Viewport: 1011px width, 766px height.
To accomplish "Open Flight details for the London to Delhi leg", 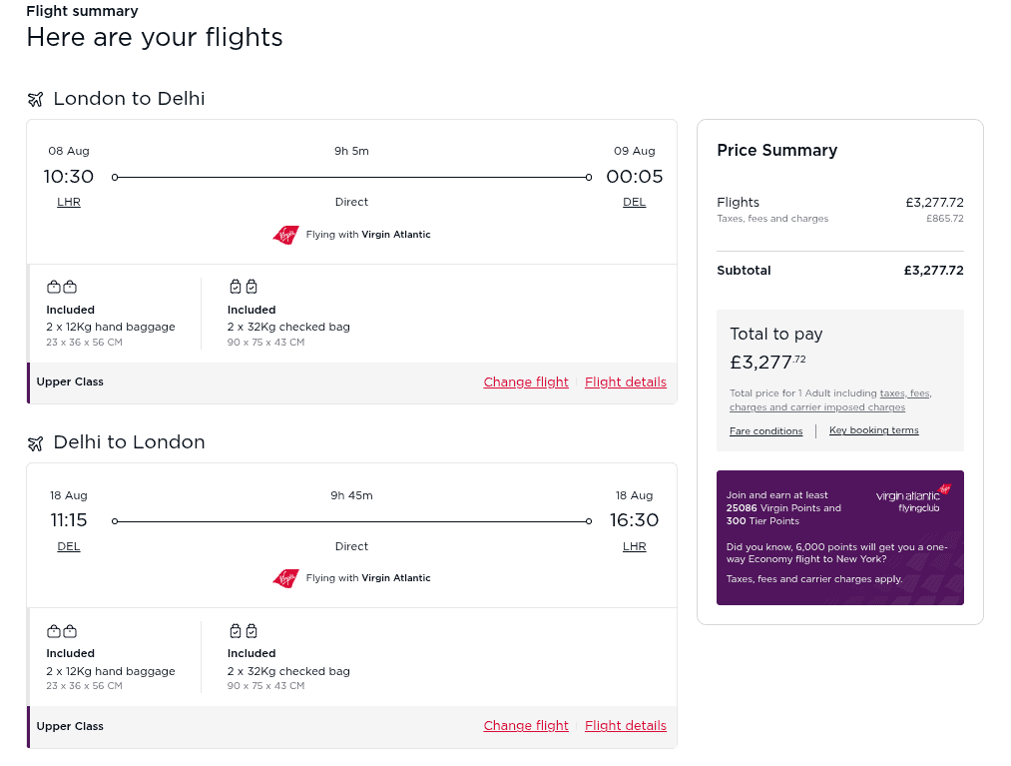I will tap(625, 382).
